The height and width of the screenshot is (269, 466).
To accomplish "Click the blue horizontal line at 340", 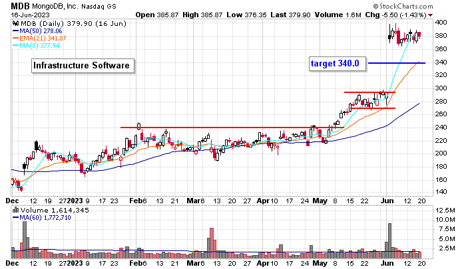I will [x=397, y=63].
